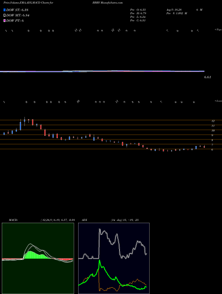This screenshot has width=222, height=294.
Task: Click the price axis label 7
Action: (x=212, y=145)
